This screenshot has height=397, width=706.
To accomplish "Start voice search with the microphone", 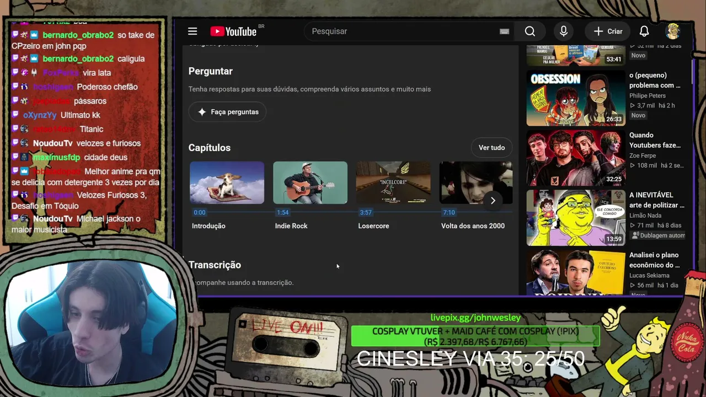I will (x=564, y=31).
